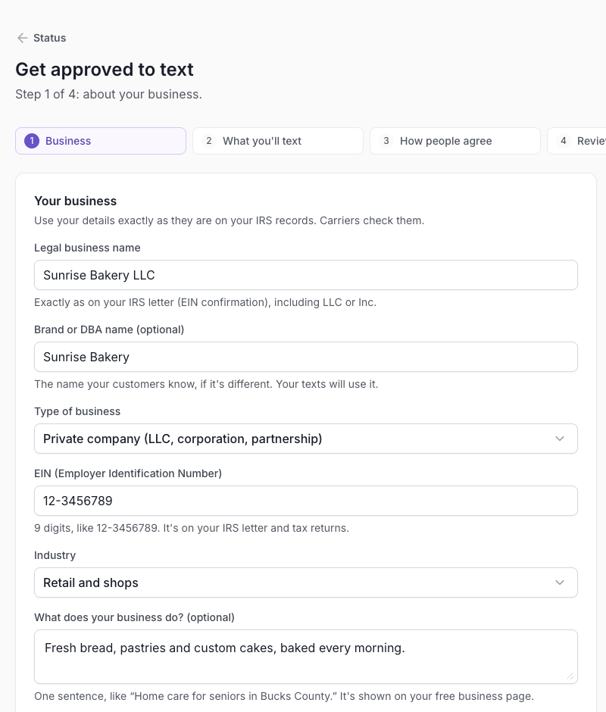The height and width of the screenshot is (712, 606).
Task: Click the 'EIN (Employer Identification Number)' label
Action: click(x=128, y=473)
